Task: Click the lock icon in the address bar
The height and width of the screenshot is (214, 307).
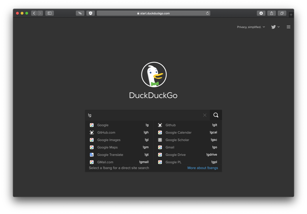Action: pos(138,13)
